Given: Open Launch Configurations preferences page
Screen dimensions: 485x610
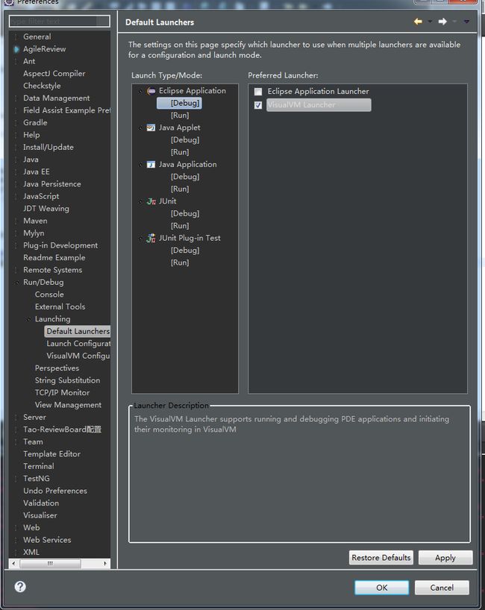Looking at the screenshot, I should click(78, 344).
